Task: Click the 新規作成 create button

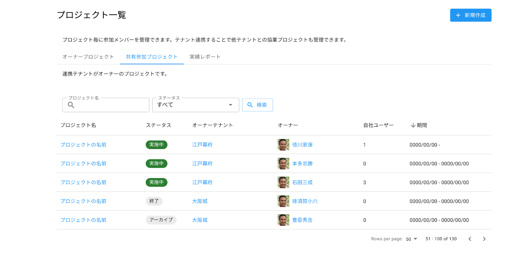Action: [470, 15]
